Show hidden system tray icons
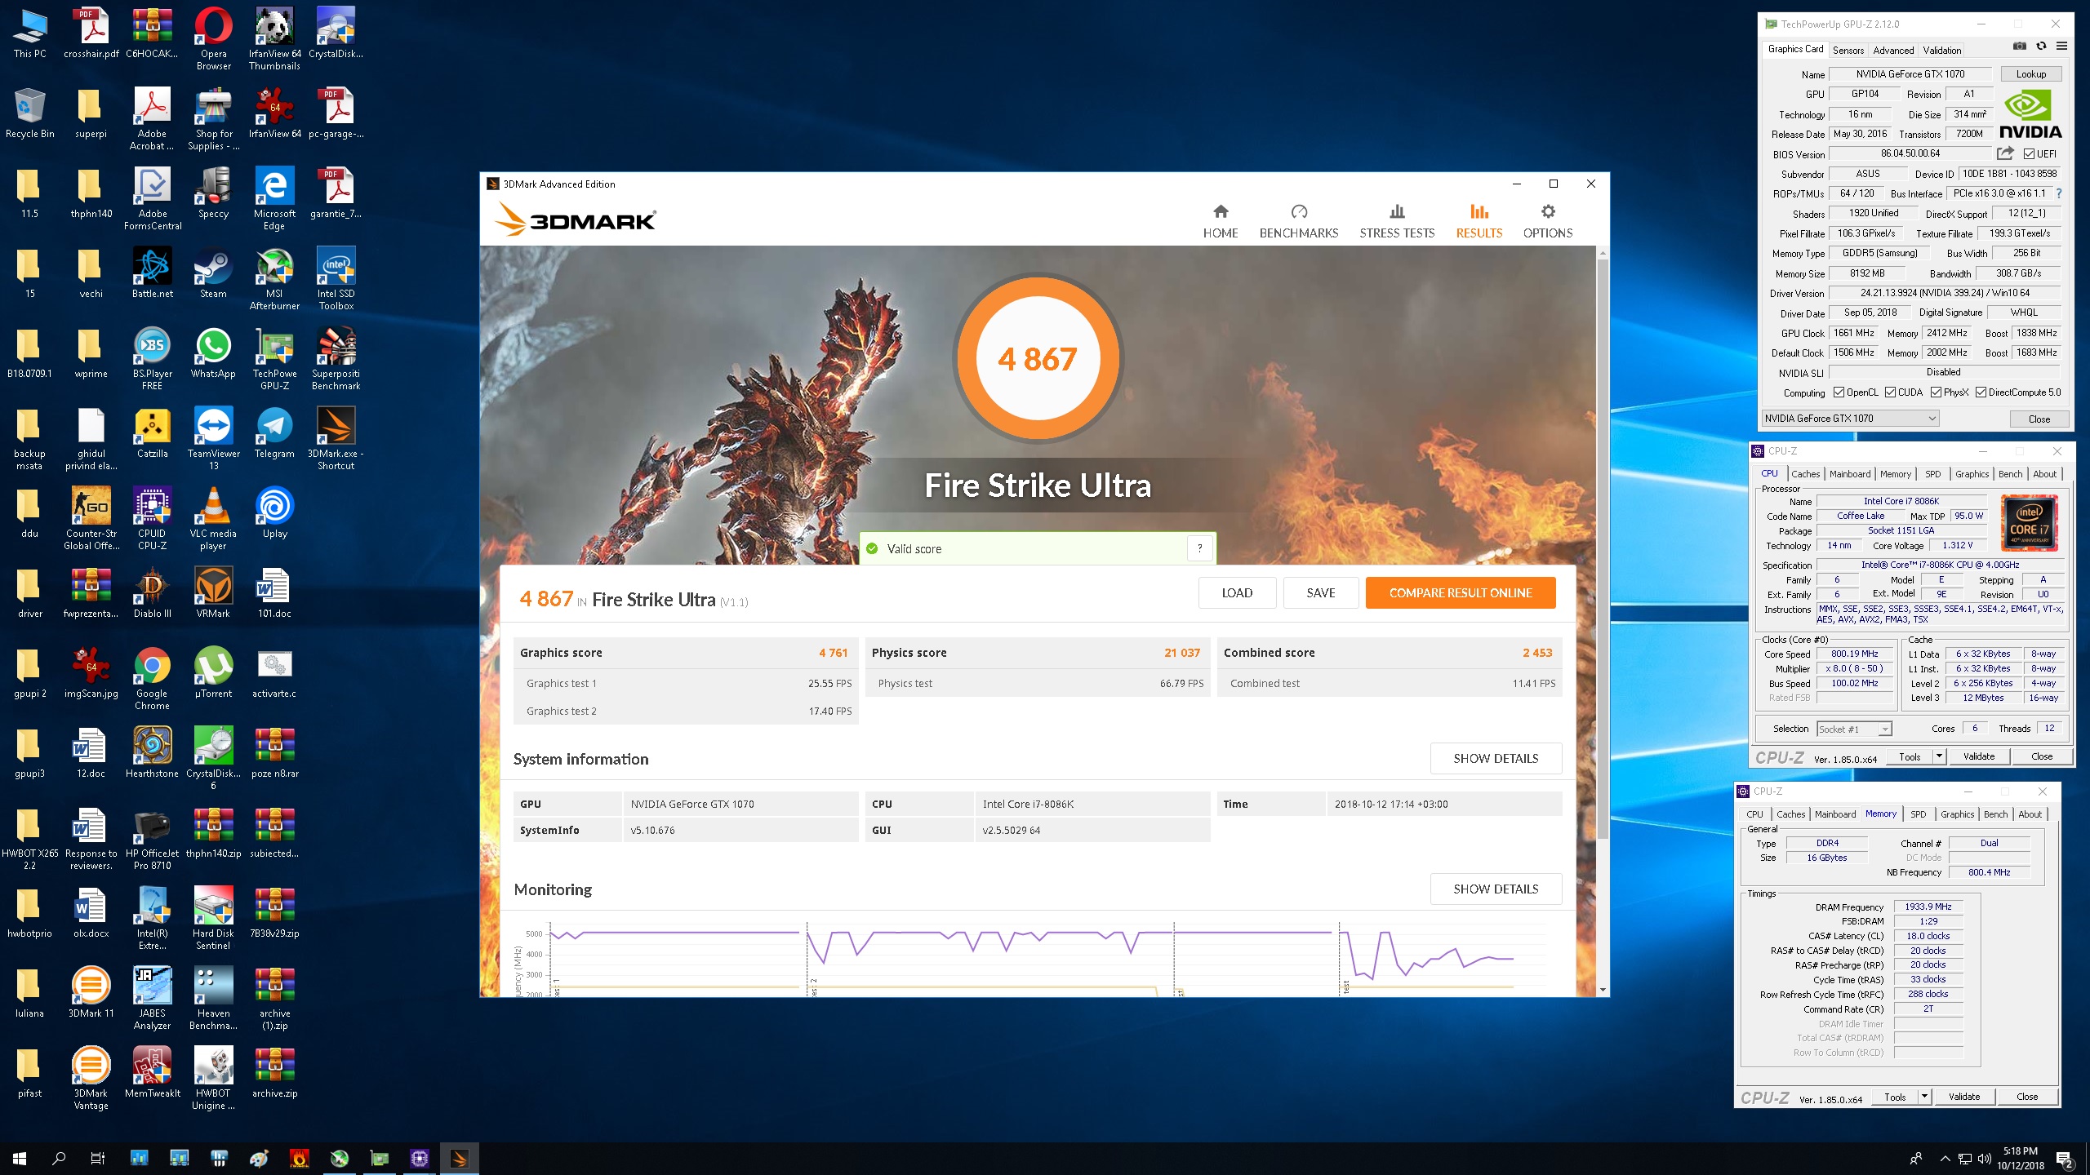The height and width of the screenshot is (1175, 2090). point(1945,1159)
